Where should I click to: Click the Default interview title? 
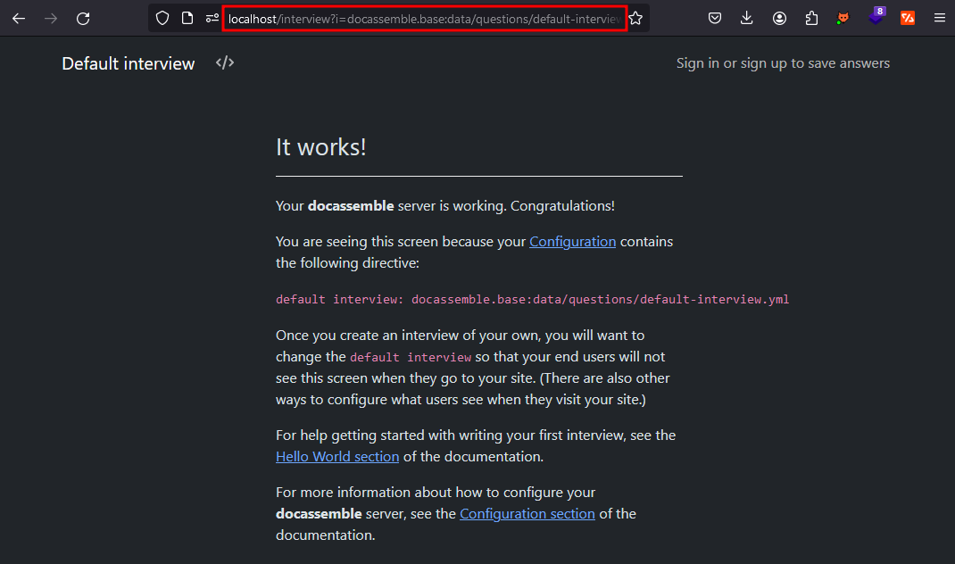pyautogui.click(x=129, y=63)
